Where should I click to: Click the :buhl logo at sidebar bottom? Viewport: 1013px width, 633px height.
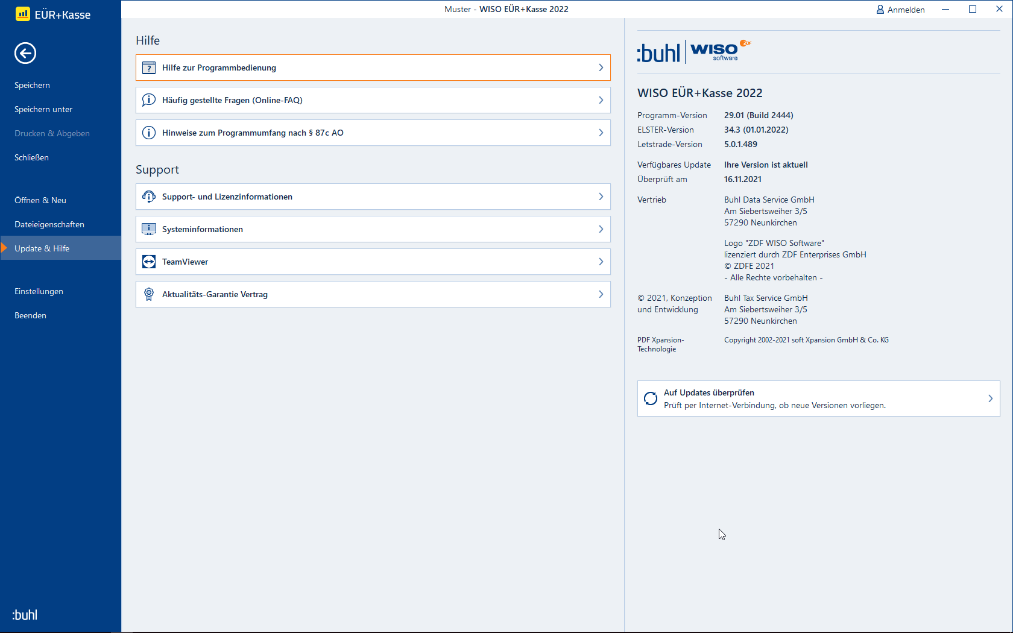25,615
